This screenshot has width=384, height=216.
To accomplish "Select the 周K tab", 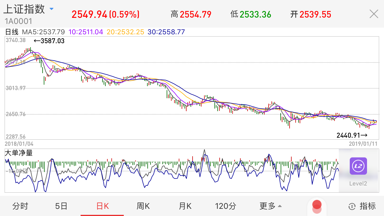I will (x=143, y=206).
